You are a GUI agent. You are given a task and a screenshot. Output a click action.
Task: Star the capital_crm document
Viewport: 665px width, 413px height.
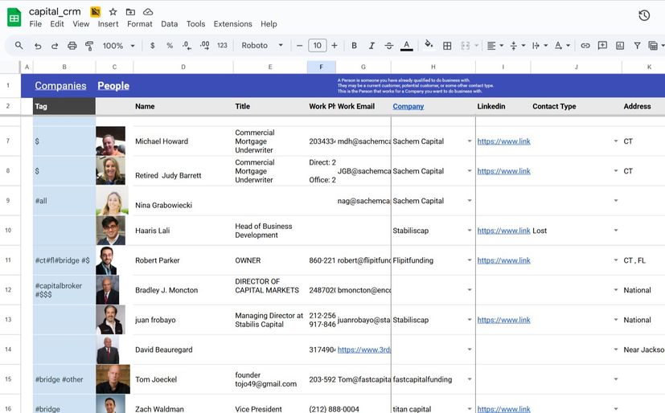(x=113, y=12)
